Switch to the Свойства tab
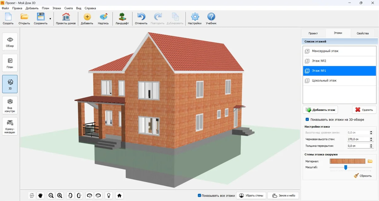Screen dimensions: 379x201 pos(362,33)
